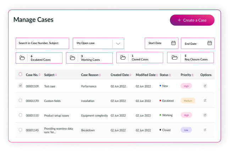The width and height of the screenshot is (232, 152).
Task: Click the Create a Case button
Action: pos(192,20)
